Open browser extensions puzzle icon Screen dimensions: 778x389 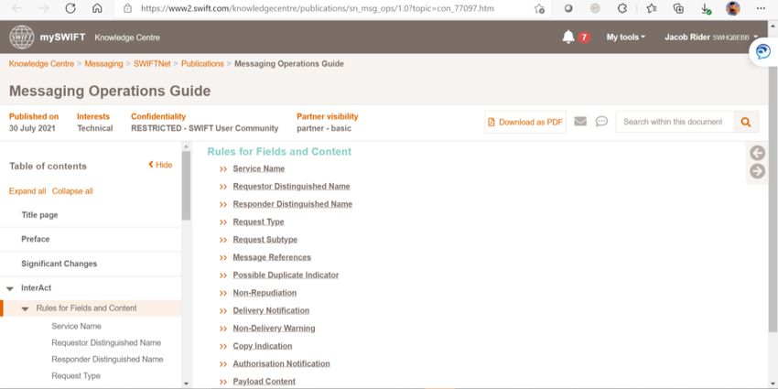622,8
